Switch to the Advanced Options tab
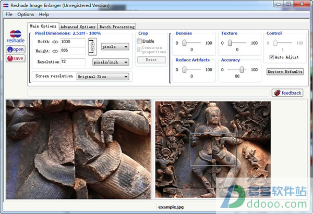Screen dimensions: 313x214 click(78, 27)
